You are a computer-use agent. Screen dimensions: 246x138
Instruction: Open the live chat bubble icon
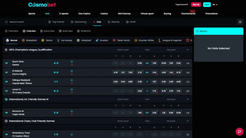(x=239, y=131)
